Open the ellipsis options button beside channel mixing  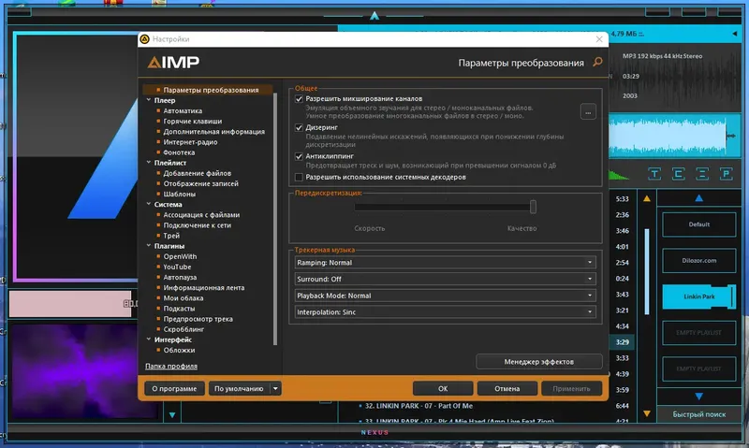coord(588,111)
